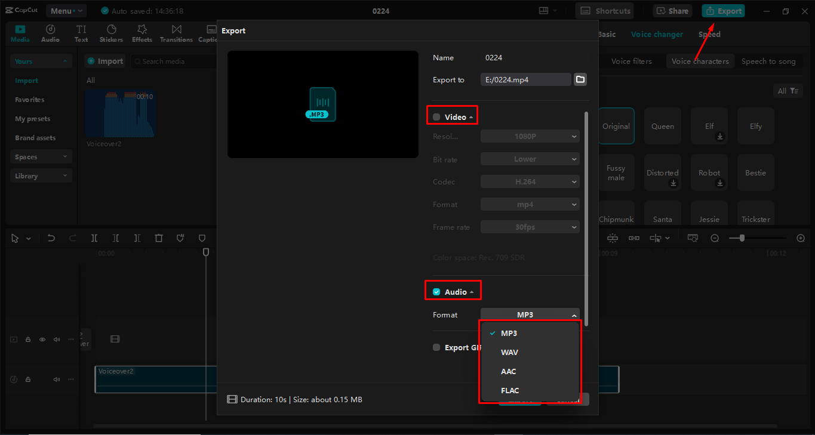Delete the selected clip with trash icon
Image resolution: width=815 pixels, height=435 pixels.
click(x=159, y=238)
